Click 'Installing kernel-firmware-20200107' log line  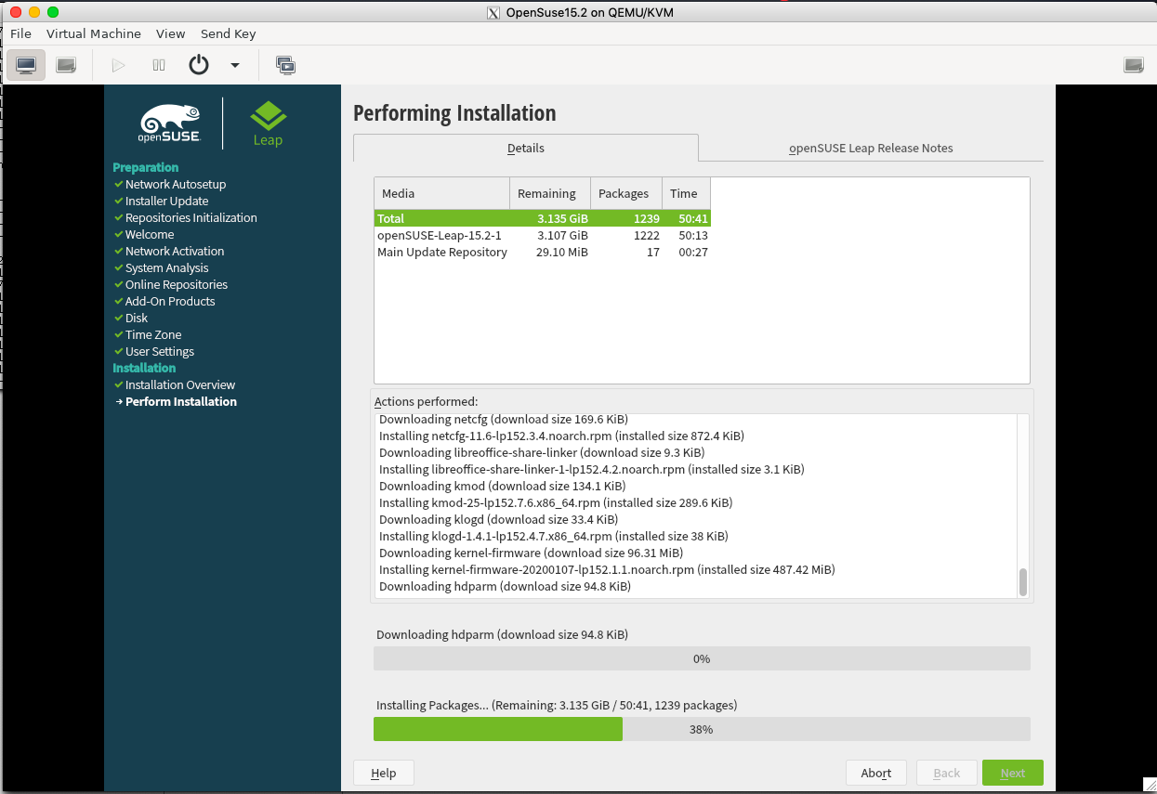click(x=607, y=569)
